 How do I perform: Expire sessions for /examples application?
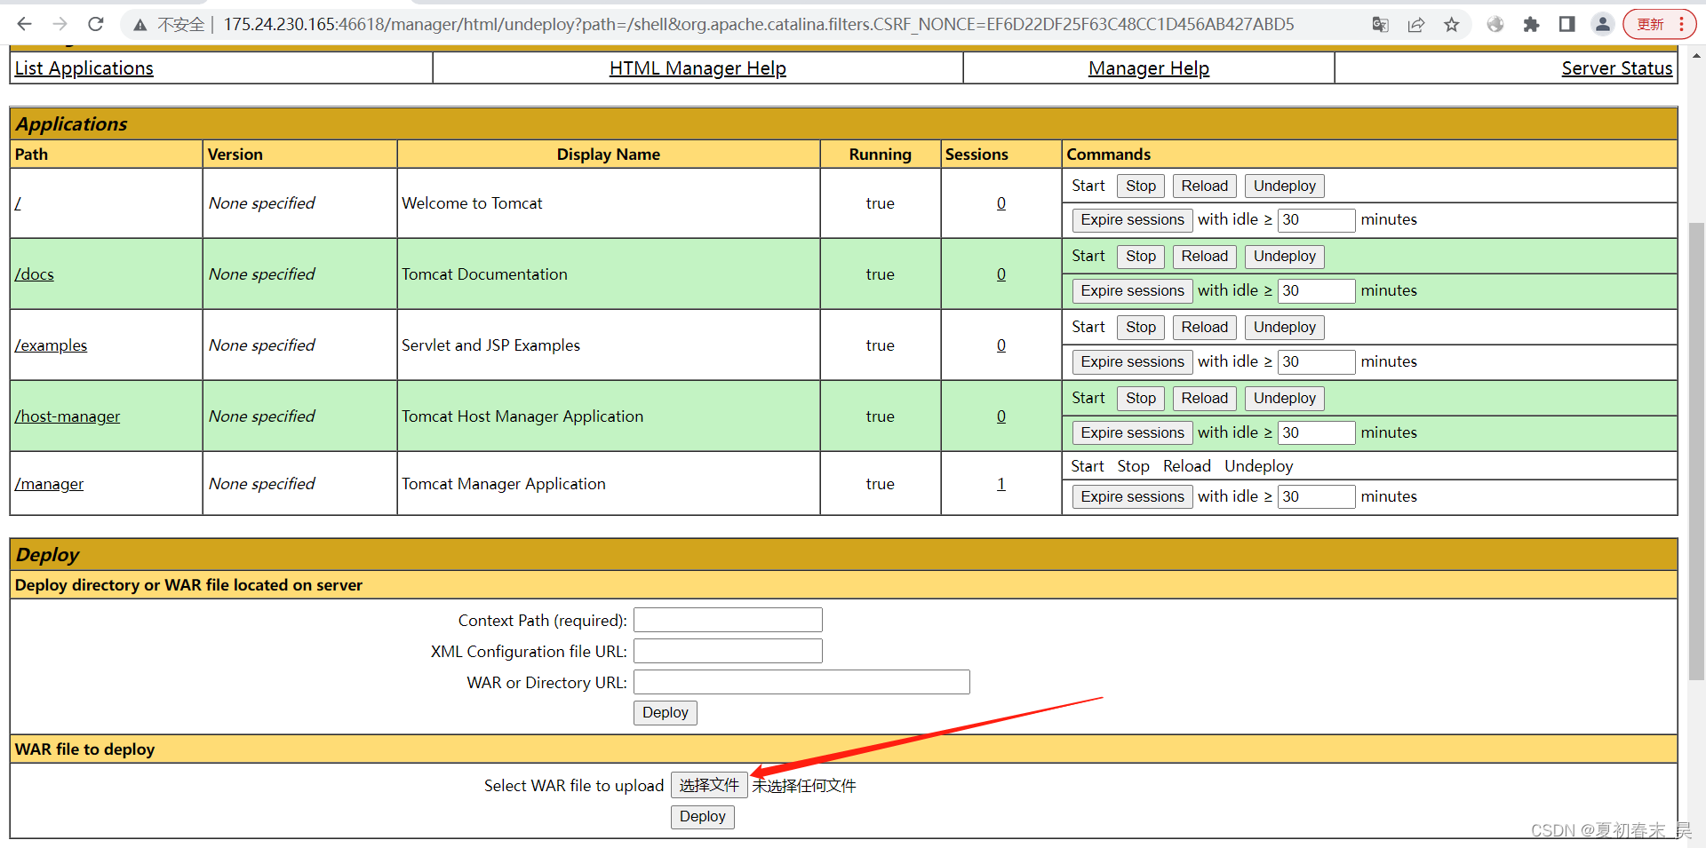pyautogui.click(x=1132, y=362)
